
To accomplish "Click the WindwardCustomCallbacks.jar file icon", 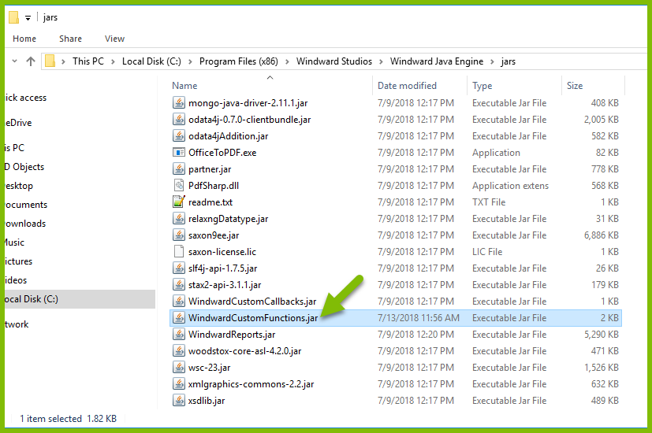I will point(179,301).
